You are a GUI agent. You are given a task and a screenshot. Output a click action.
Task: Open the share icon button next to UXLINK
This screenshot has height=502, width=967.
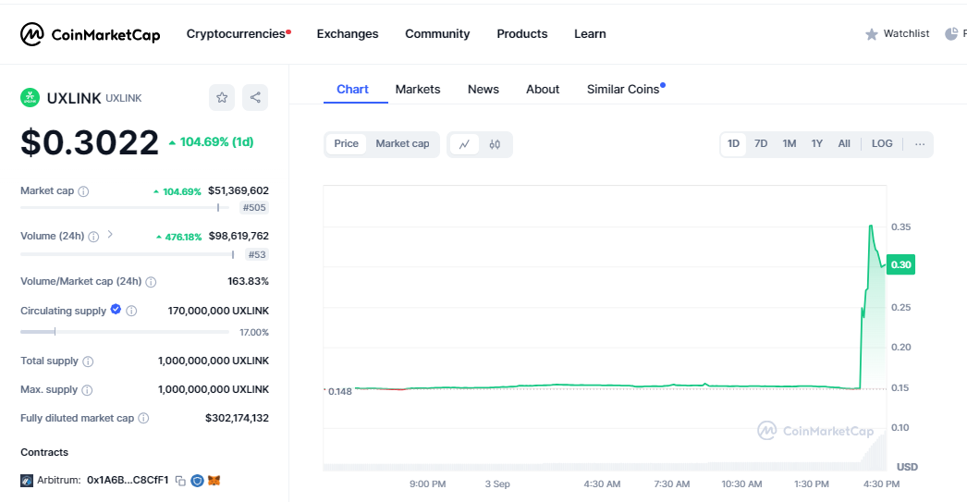(255, 97)
